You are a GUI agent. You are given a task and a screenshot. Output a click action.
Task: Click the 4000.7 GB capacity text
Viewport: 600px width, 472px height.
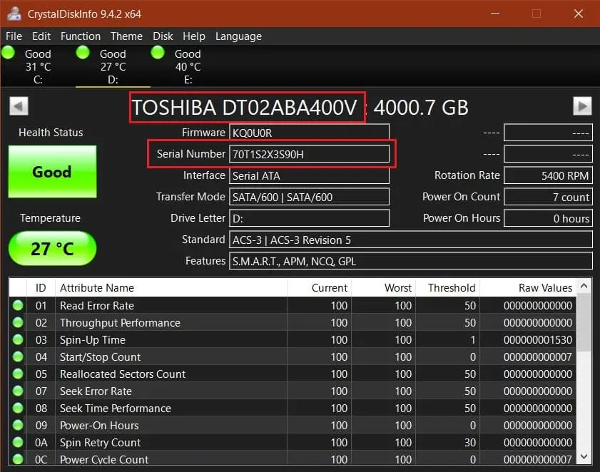click(421, 108)
